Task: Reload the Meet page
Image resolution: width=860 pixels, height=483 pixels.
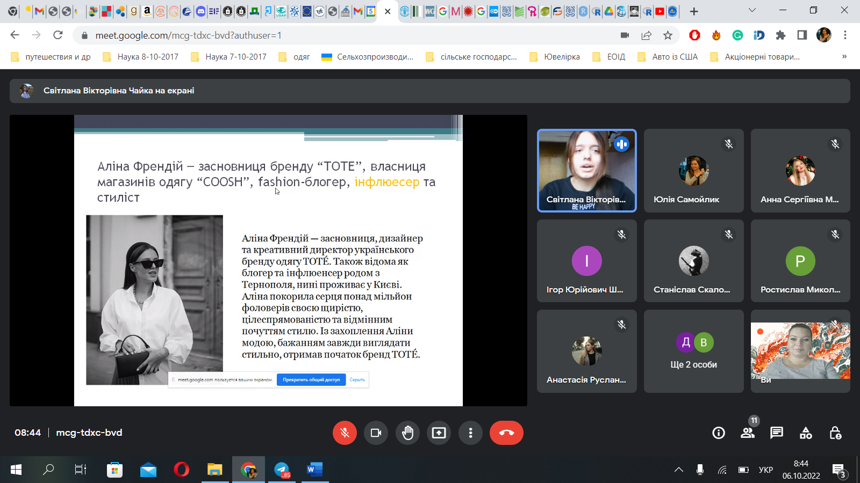Action: [58, 35]
